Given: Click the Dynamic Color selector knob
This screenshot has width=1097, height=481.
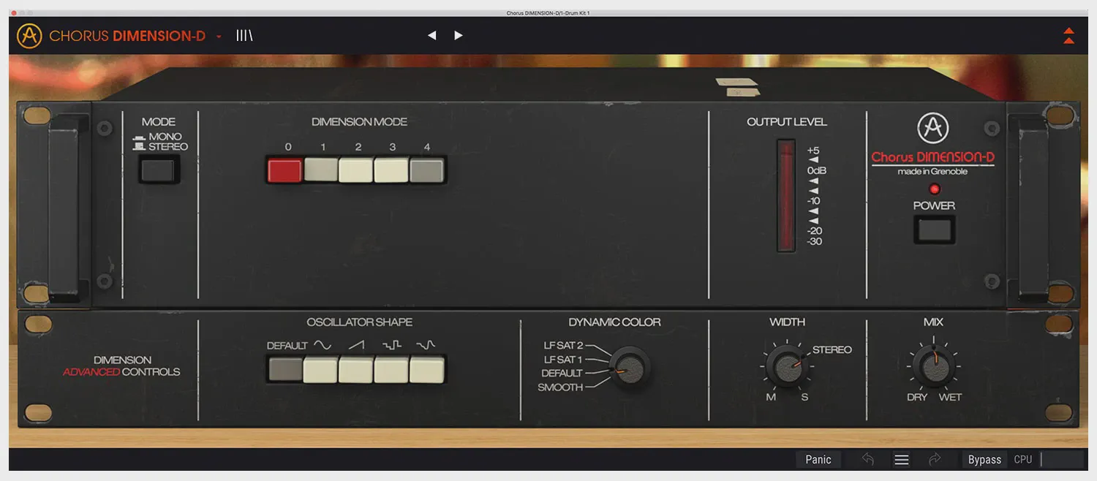Looking at the screenshot, I should pyautogui.click(x=628, y=367).
